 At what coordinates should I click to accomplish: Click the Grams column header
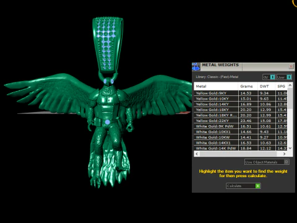pos(248,86)
